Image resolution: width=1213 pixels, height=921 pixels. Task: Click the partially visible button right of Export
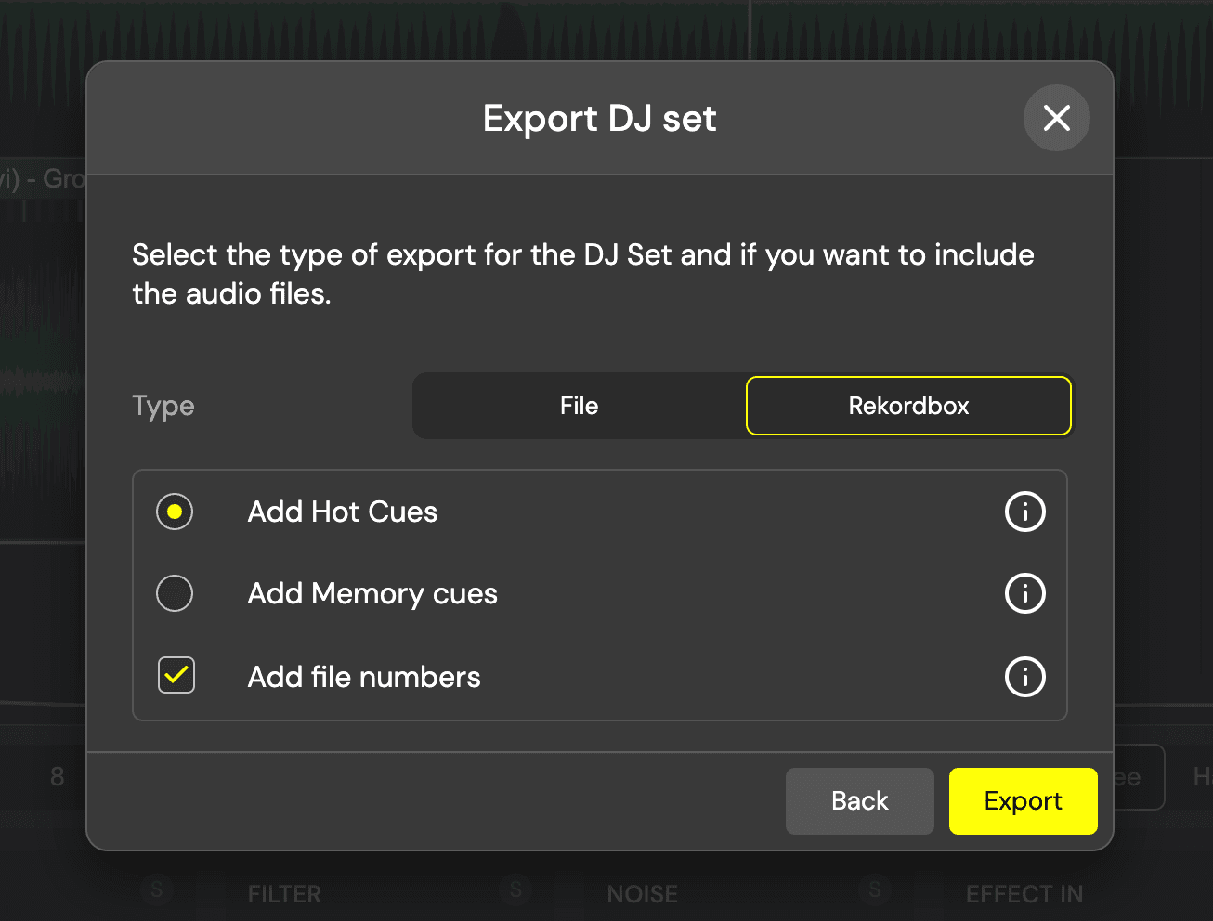coord(1140,777)
